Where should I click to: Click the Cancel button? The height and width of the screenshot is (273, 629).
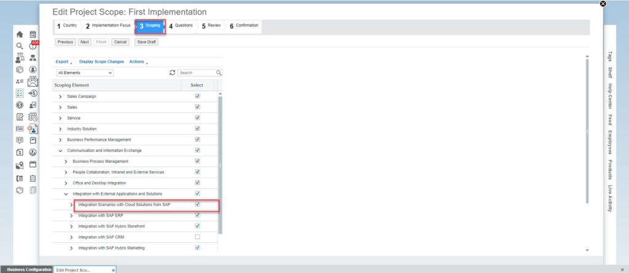[120, 42]
